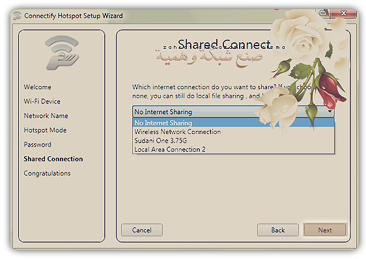Click the Welcome step in the sidebar
This screenshot has width=366, height=259.
[37, 87]
